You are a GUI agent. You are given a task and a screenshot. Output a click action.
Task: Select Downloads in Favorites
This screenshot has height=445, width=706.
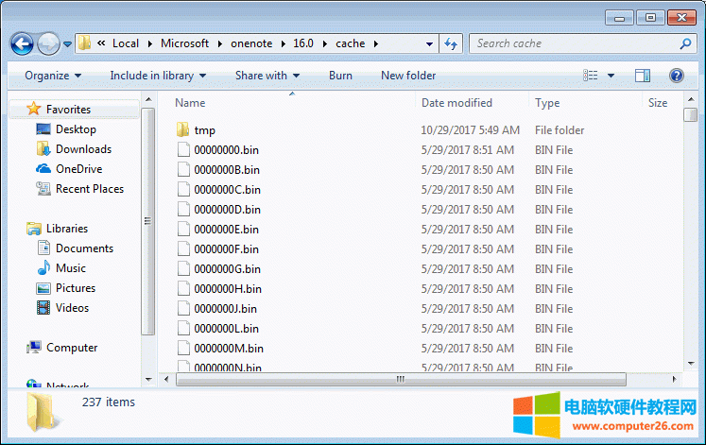pyautogui.click(x=82, y=149)
